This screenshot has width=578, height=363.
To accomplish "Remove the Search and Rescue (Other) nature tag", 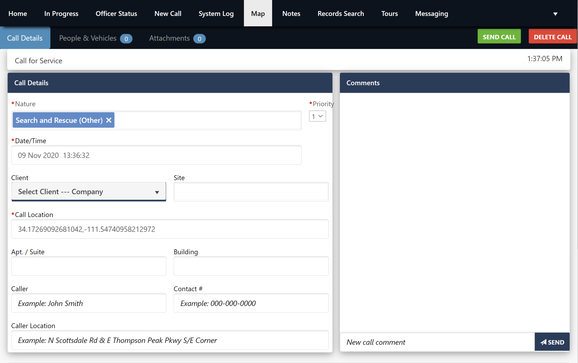I will point(109,120).
